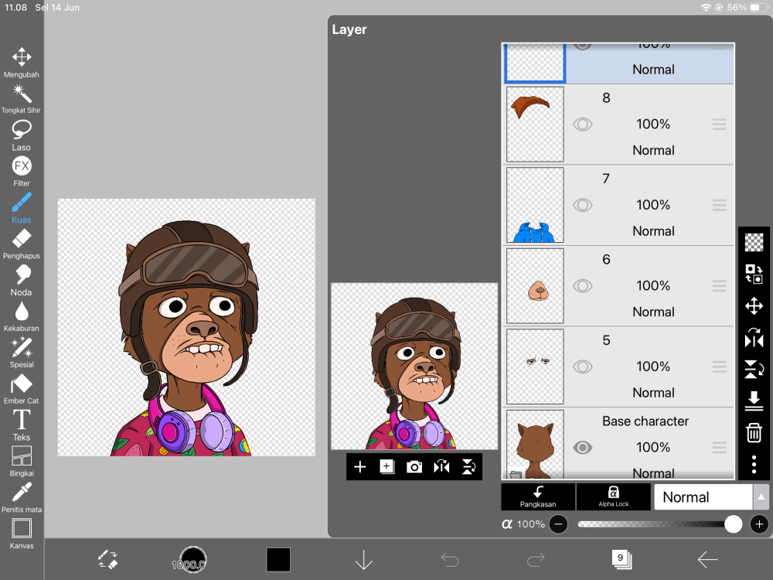This screenshot has height=580, width=773.
Task: Grab layer 7 reorder handle
Action: [719, 205]
